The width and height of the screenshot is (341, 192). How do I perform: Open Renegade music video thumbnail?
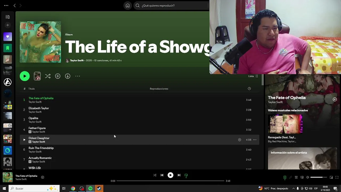pos(285,124)
